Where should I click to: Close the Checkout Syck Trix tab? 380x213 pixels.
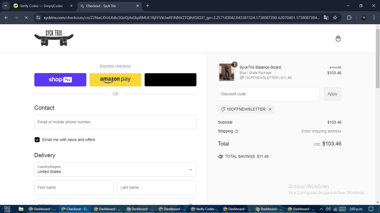[x=138, y=6]
